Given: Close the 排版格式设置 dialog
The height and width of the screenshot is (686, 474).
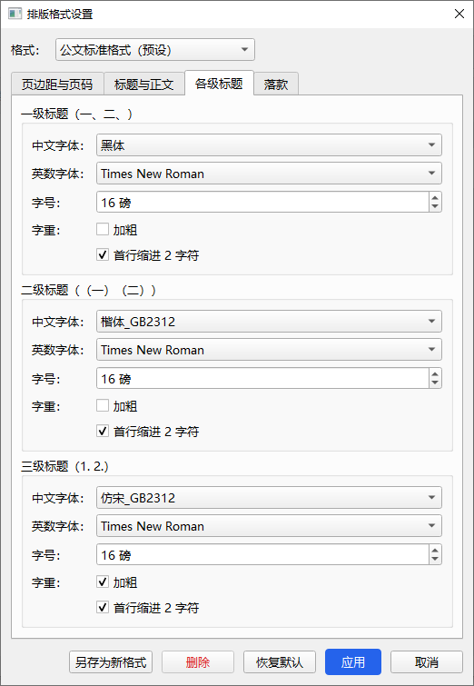Looking at the screenshot, I should 459,14.
